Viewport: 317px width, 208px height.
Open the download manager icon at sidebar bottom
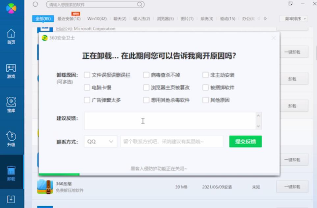[11, 199]
